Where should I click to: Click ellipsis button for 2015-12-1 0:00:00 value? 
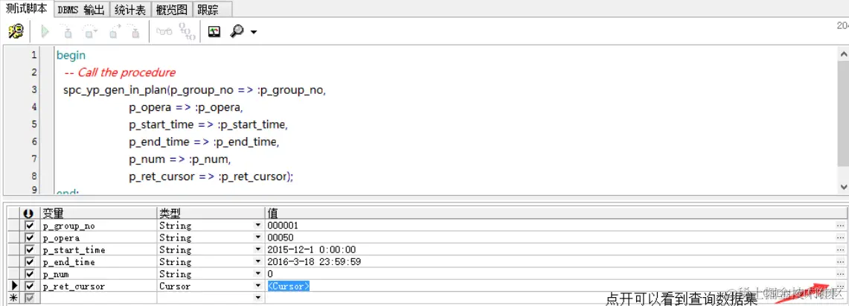[840, 249]
